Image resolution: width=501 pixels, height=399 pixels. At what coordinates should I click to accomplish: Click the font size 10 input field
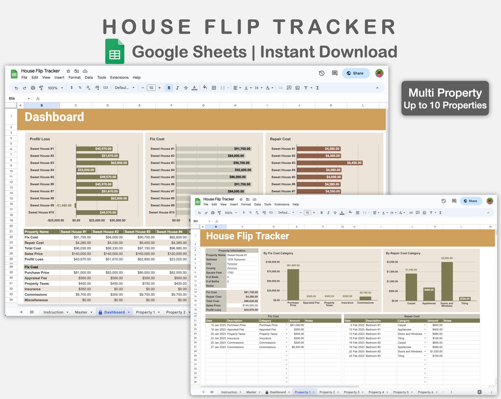[151, 88]
